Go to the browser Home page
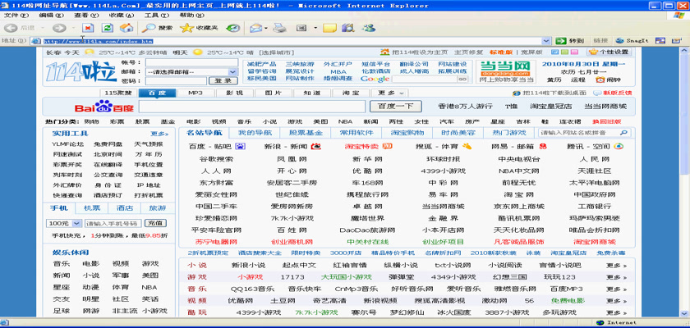The height and width of the screenshot is (328, 690). 126,28
